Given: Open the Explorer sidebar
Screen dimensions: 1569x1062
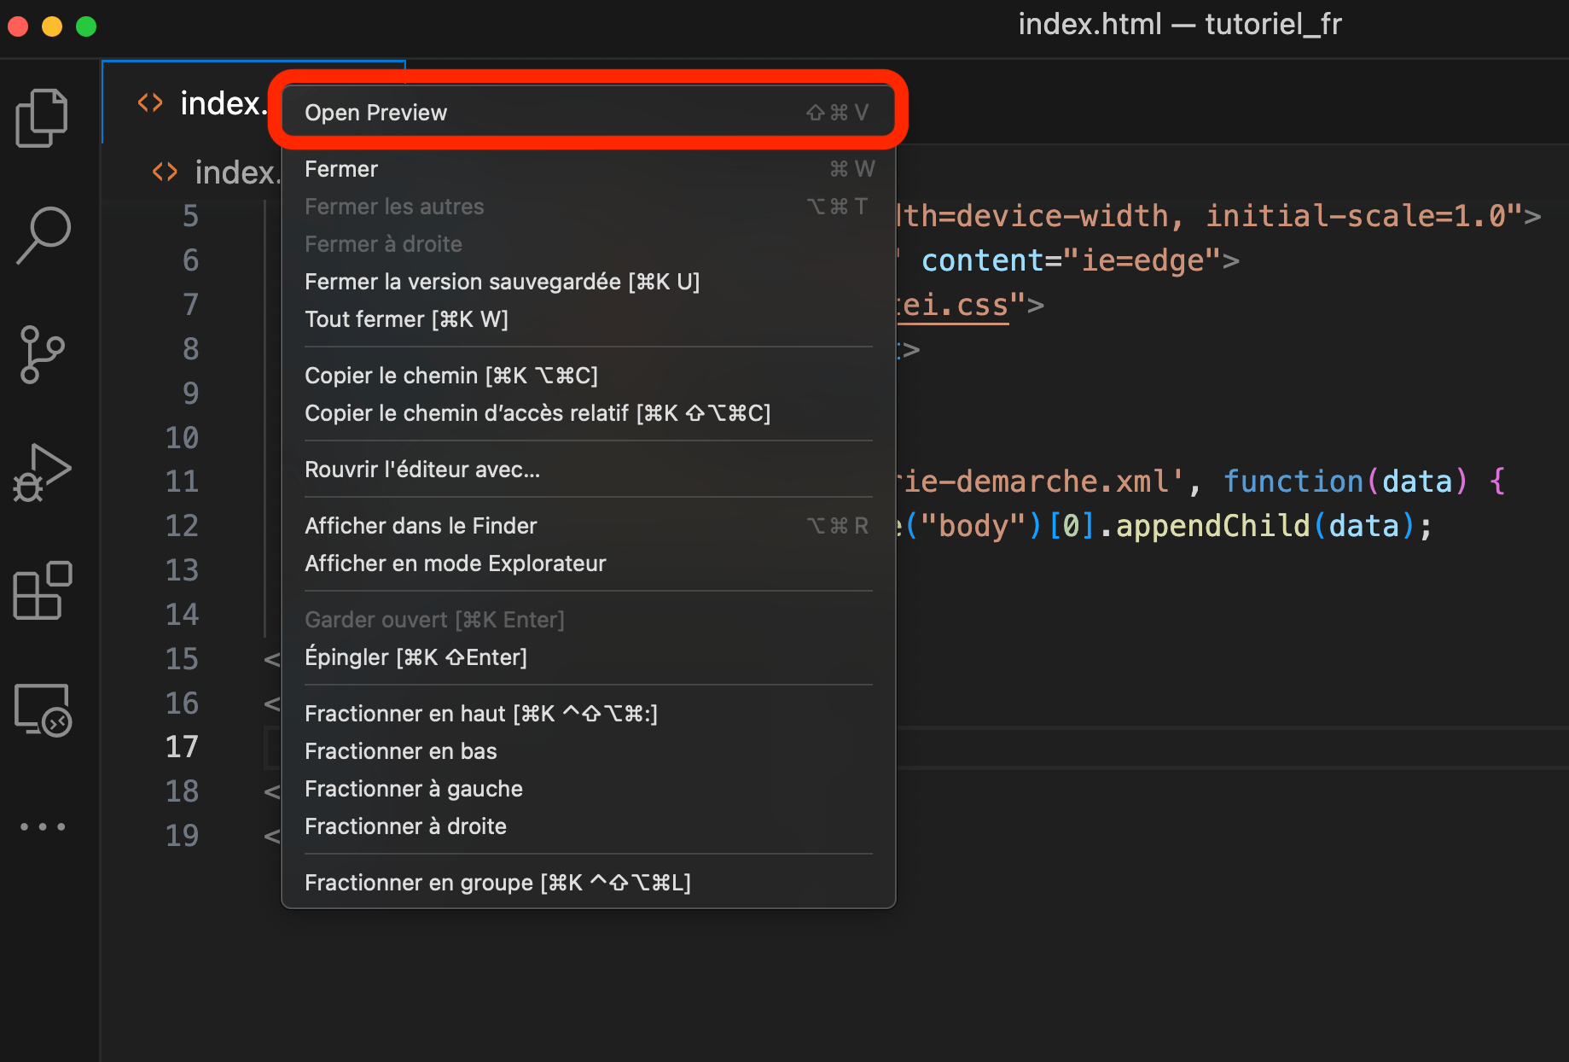Looking at the screenshot, I should click(x=41, y=117).
